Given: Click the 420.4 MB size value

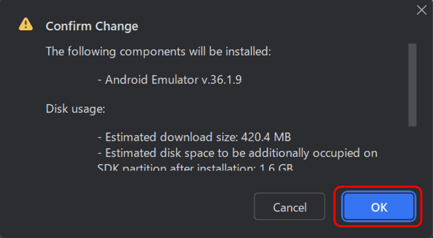Looking at the screenshot, I should [266, 137].
